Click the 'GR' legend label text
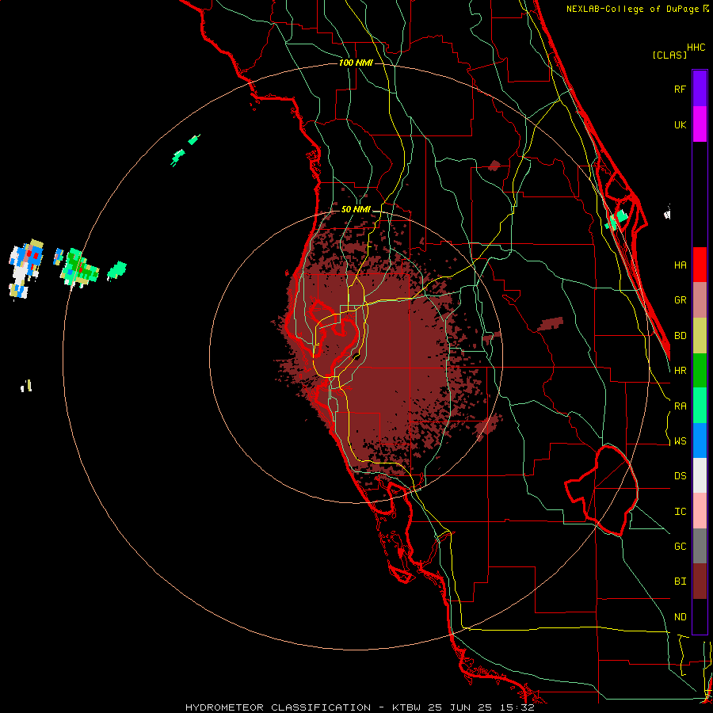 point(680,300)
